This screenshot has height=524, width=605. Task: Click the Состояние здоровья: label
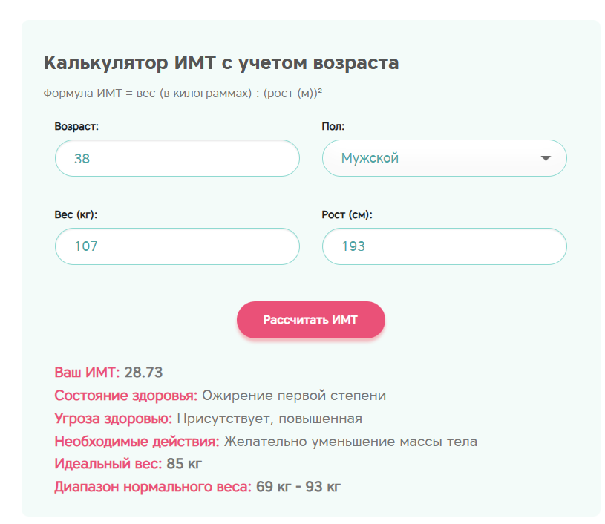[x=125, y=396]
